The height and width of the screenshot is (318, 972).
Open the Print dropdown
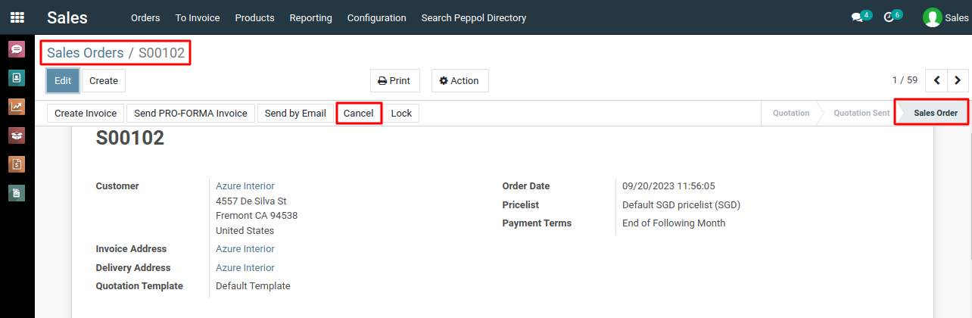click(x=394, y=81)
